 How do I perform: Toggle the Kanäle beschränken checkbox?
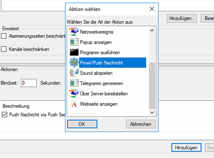click(4, 49)
